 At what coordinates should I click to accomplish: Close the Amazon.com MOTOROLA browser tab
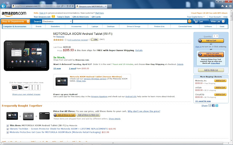[106, 7]
